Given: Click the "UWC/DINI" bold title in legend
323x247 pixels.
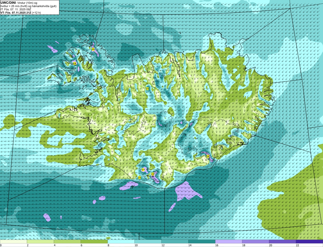Looking at the screenshot, I should 8,3.
